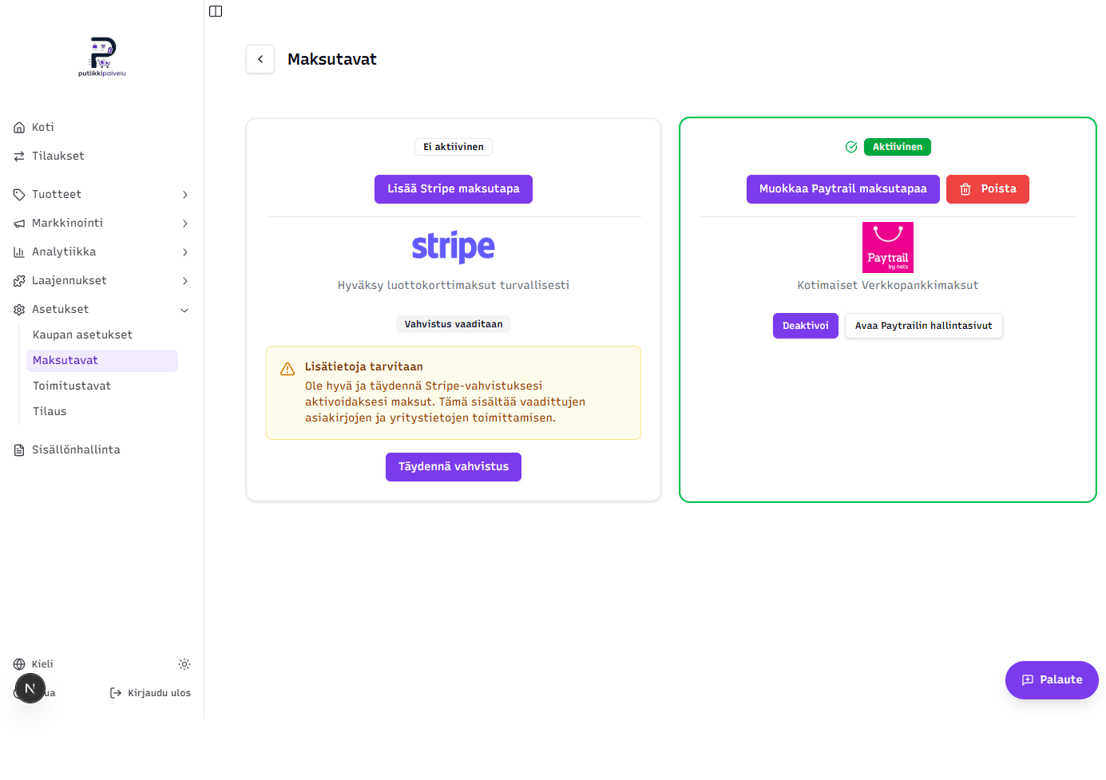Expand the Markkinointi chevron
The image size is (1106, 780).
point(185,224)
